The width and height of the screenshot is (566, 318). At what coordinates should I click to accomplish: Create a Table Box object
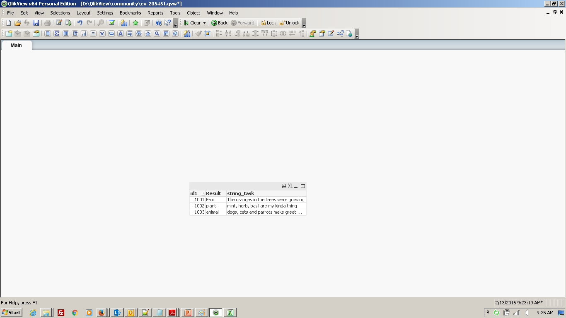coord(66,34)
